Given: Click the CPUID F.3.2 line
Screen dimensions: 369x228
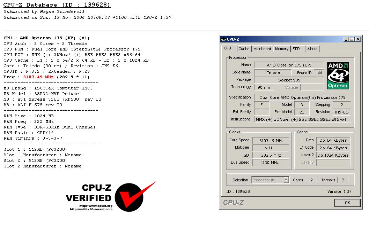Looking at the screenshot, I should click(x=46, y=71).
